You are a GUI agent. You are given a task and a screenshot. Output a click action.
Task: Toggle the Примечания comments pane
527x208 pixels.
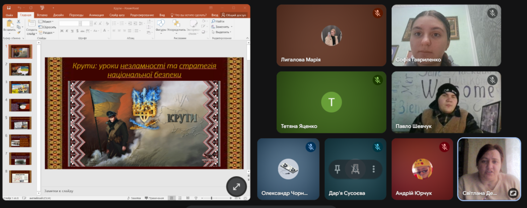pyautogui.click(x=155, y=198)
